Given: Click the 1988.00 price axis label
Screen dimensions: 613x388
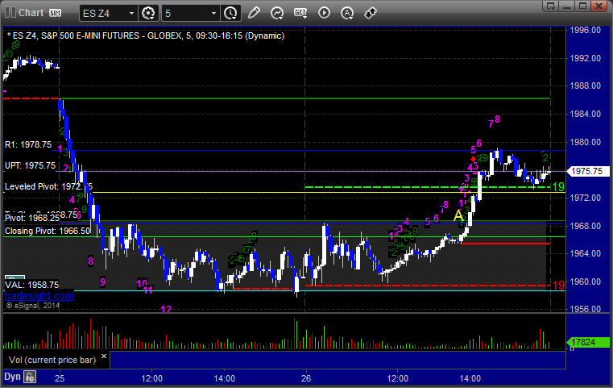Looking at the screenshot, I should point(586,86).
